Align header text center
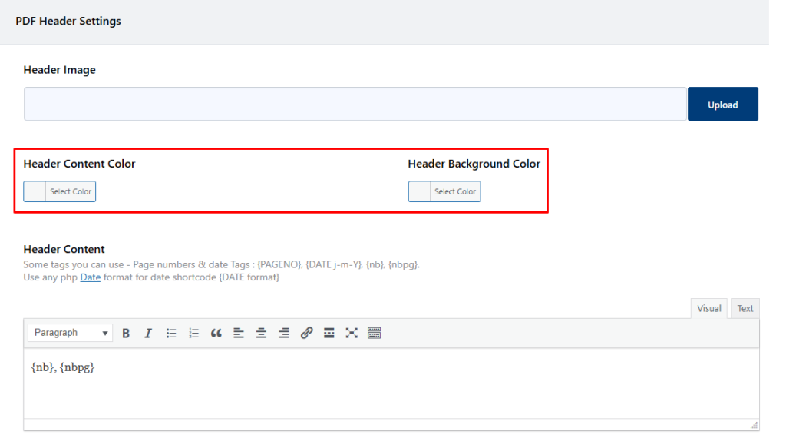The width and height of the screenshot is (786, 448). 261,333
